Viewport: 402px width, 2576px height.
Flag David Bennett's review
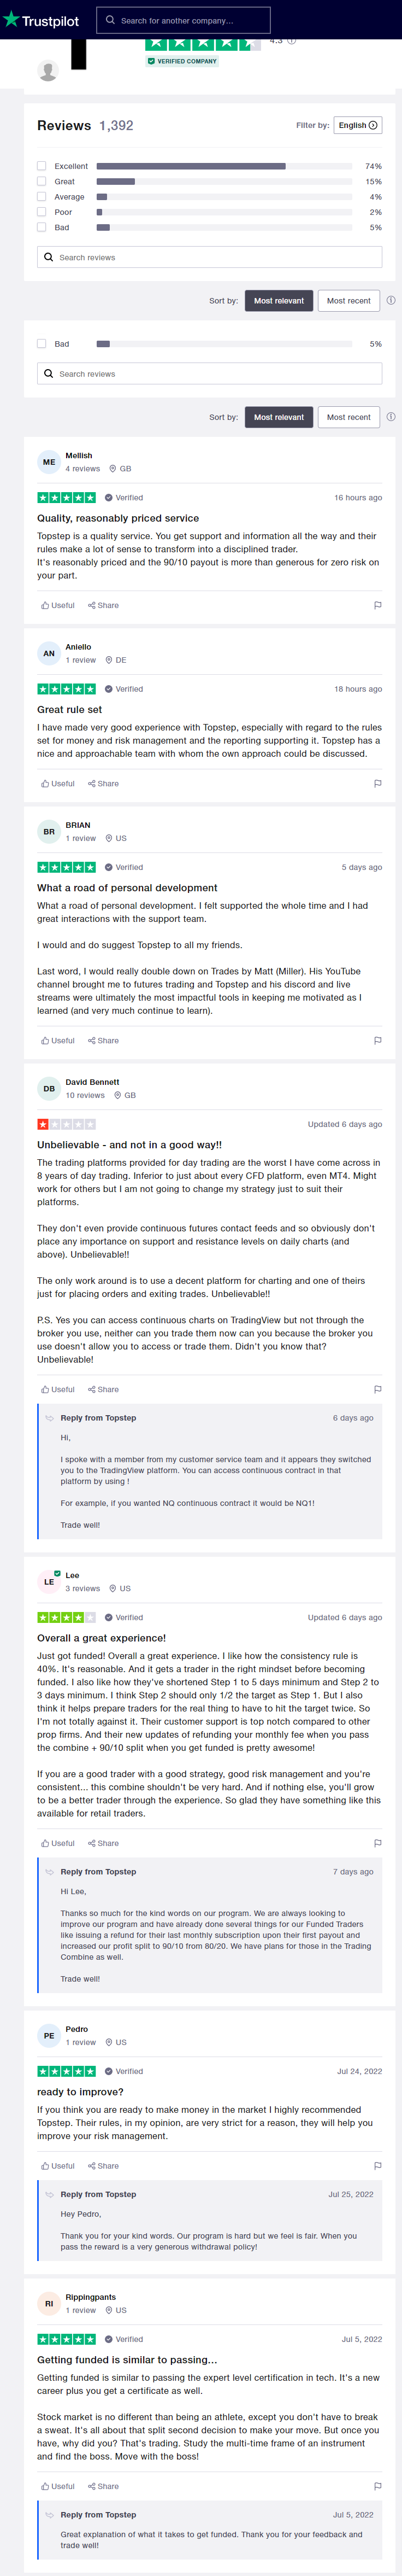coord(377,1389)
